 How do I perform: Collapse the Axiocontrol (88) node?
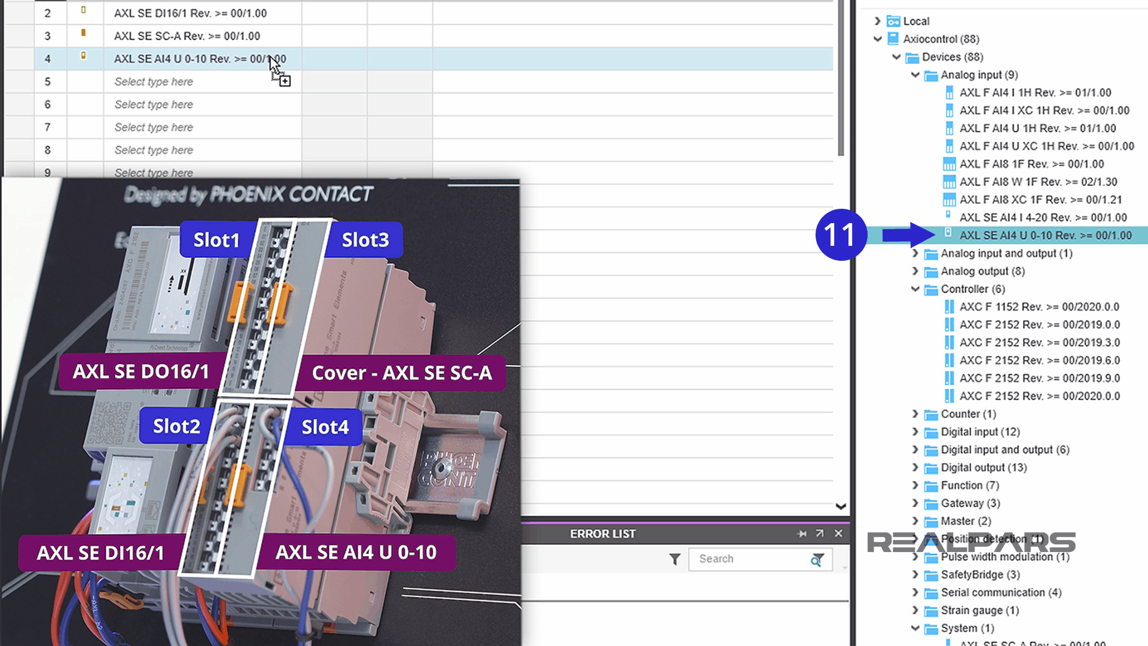pyautogui.click(x=877, y=39)
